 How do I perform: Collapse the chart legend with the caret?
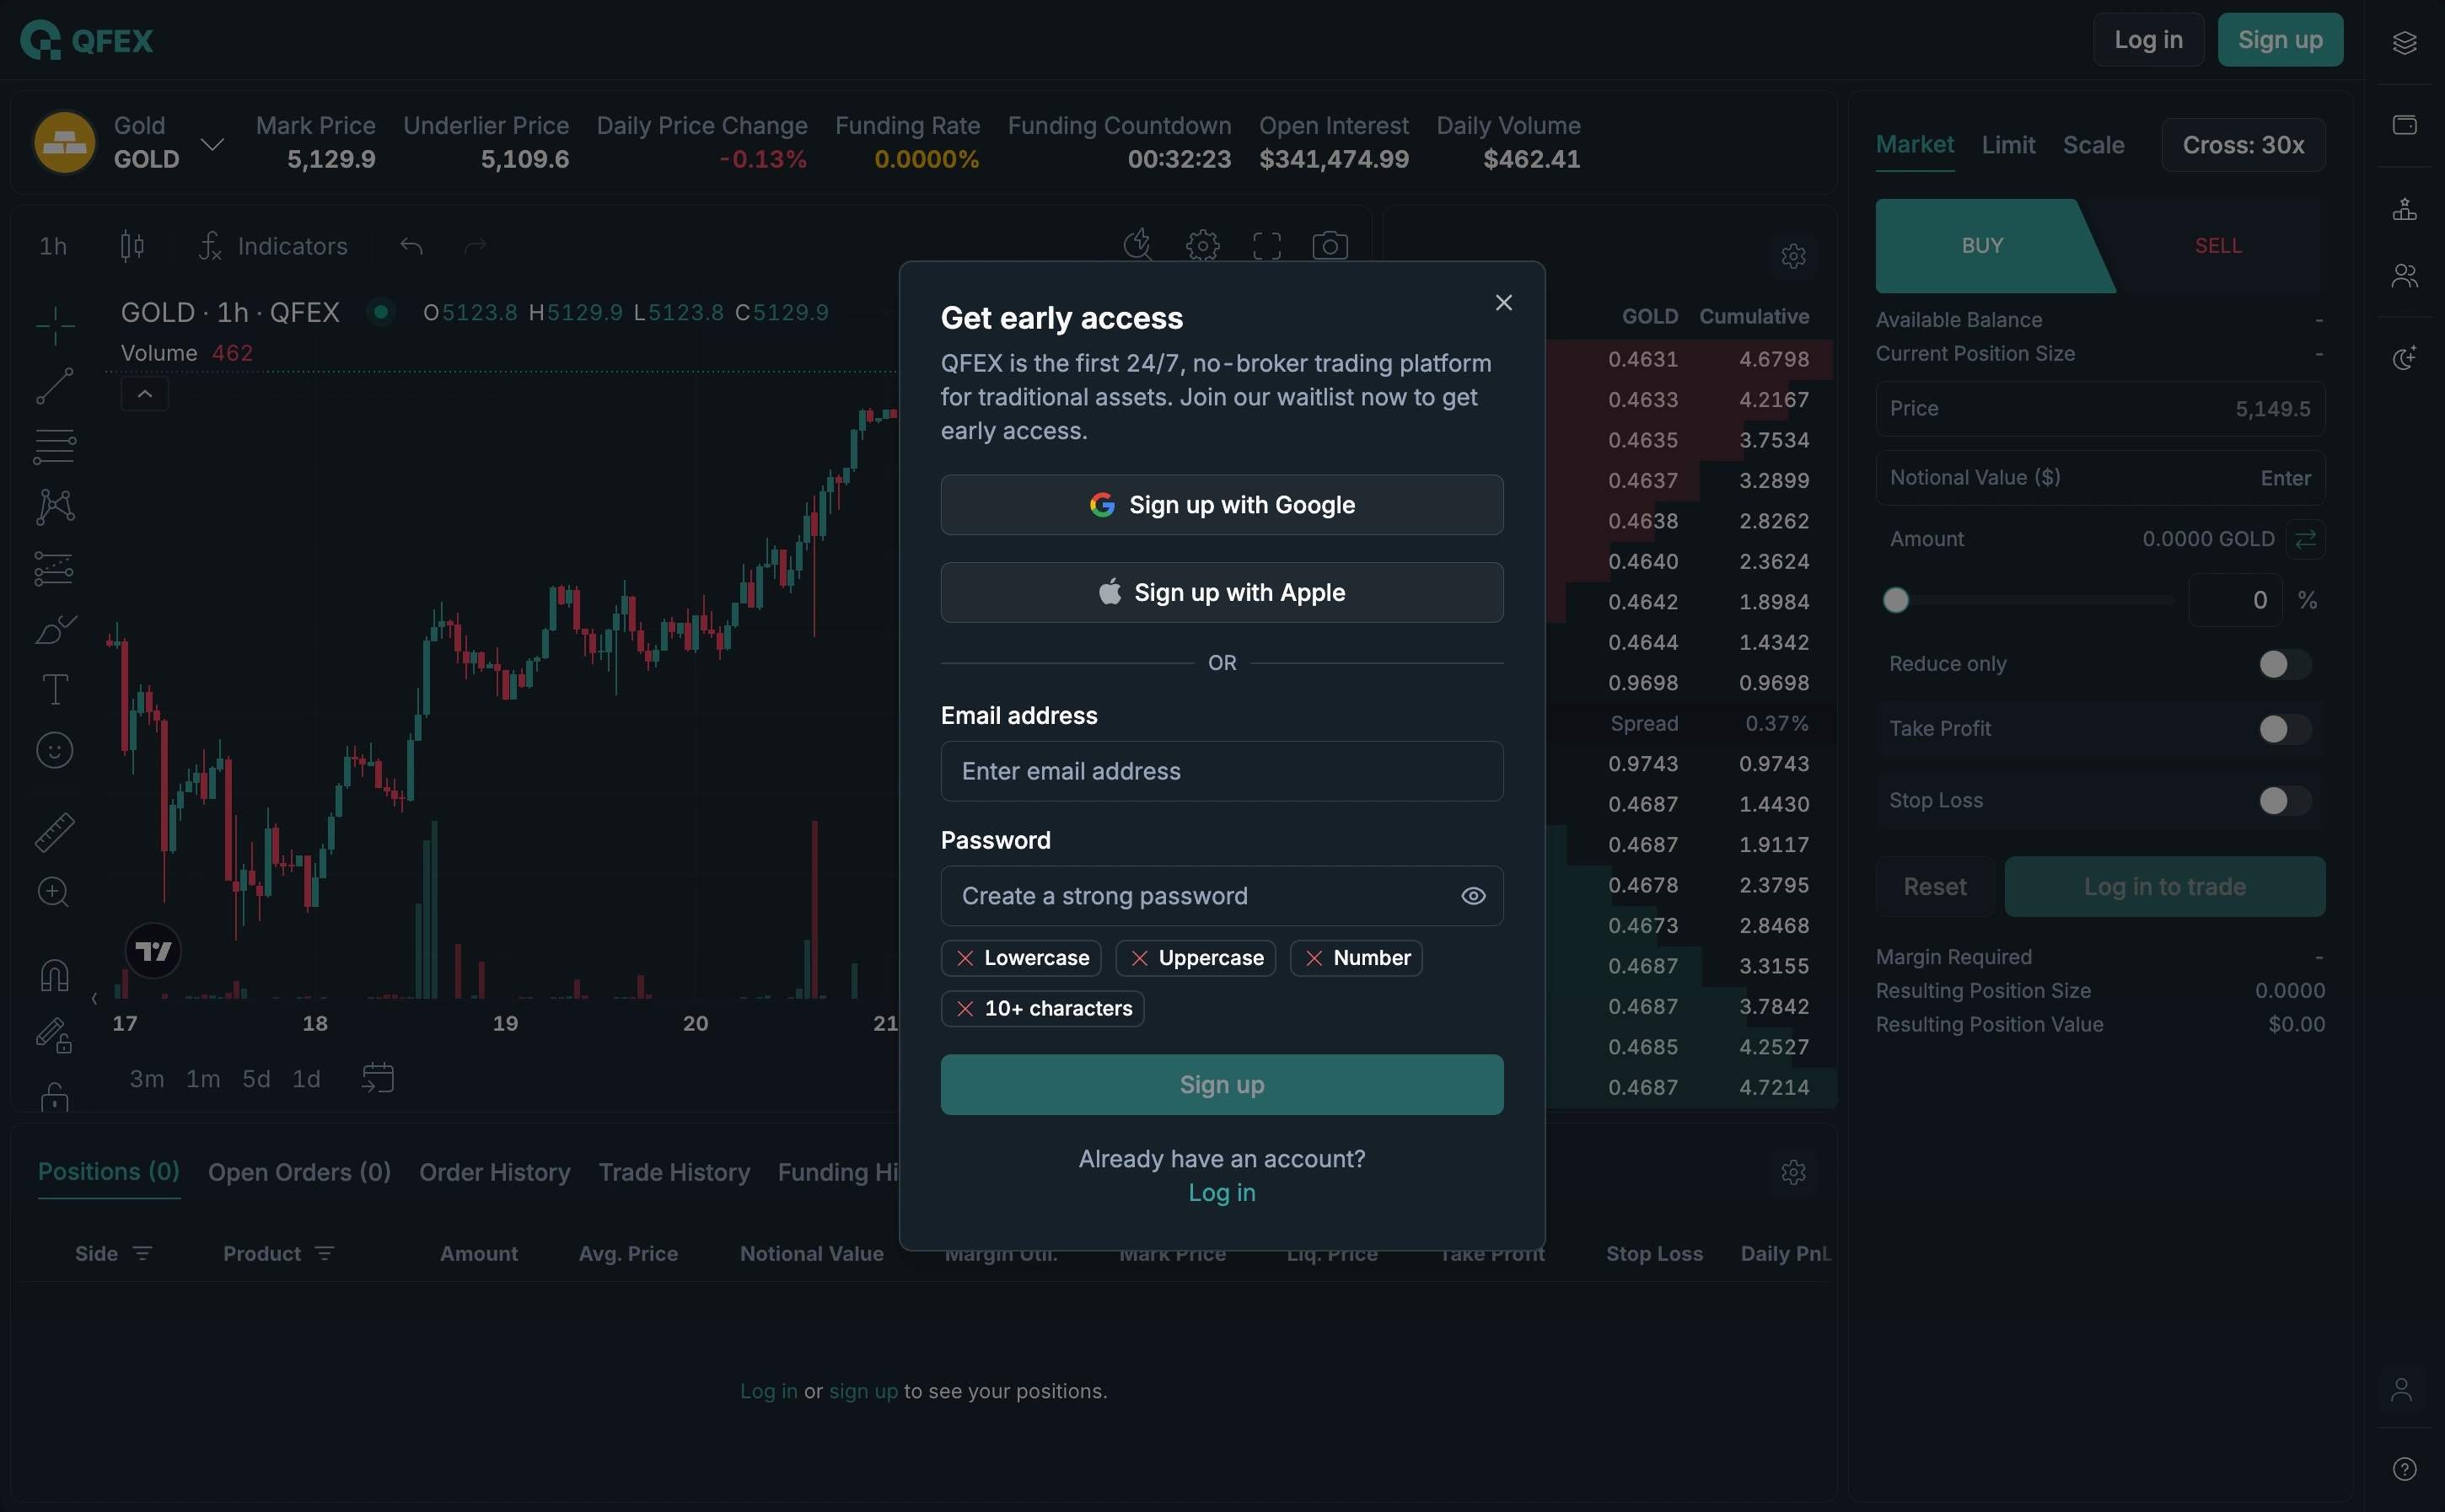pyautogui.click(x=145, y=394)
